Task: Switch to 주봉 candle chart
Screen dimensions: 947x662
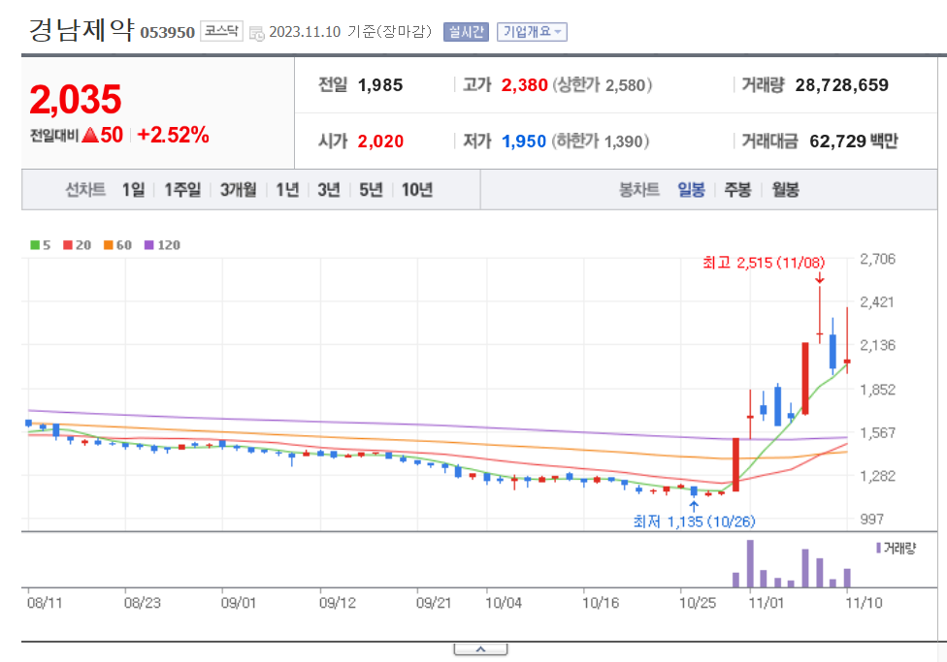Action: (737, 190)
